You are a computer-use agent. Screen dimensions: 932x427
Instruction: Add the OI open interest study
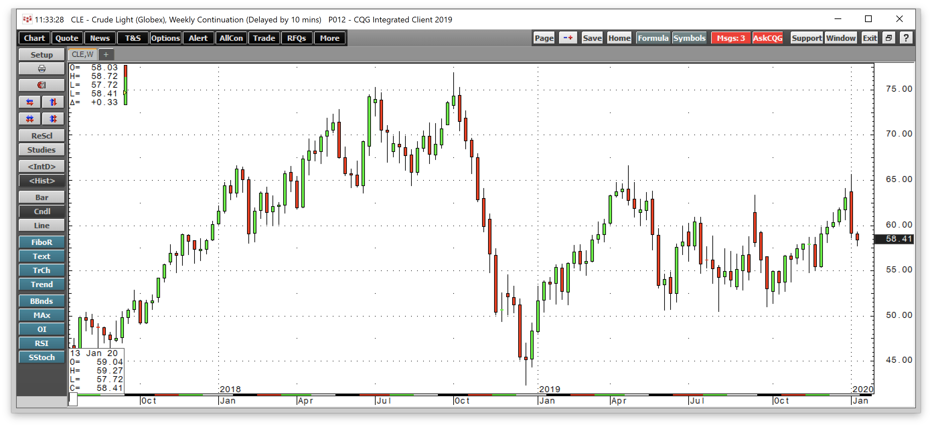(x=42, y=329)
